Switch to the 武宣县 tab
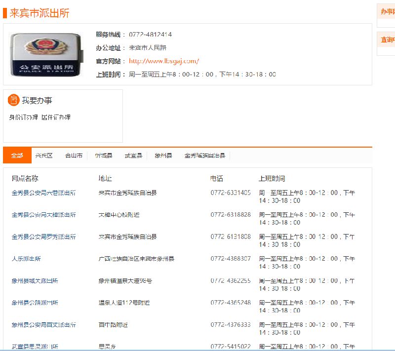The height and width of the screenshot is (351, 395). coord(133,156)
